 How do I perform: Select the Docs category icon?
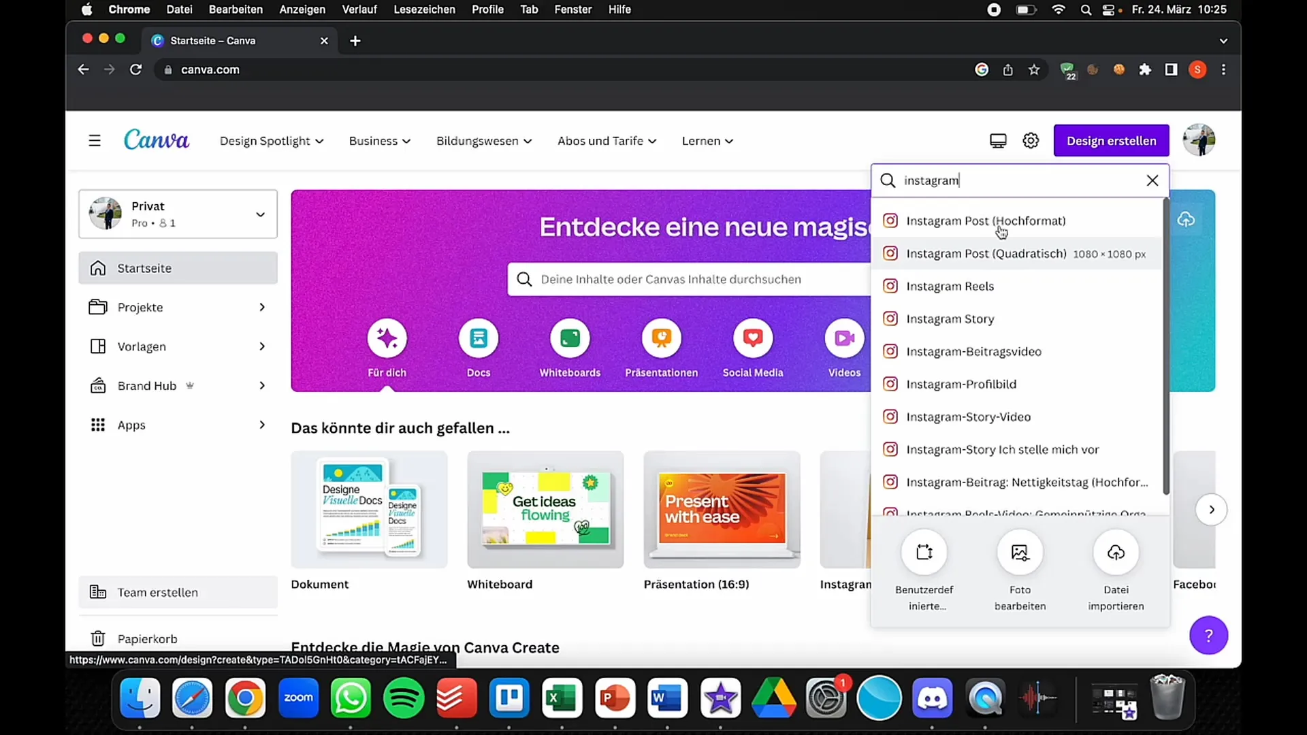click(x=479, y=338)
